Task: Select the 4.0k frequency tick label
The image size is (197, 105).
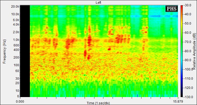Action: click(x=16, y=25)
